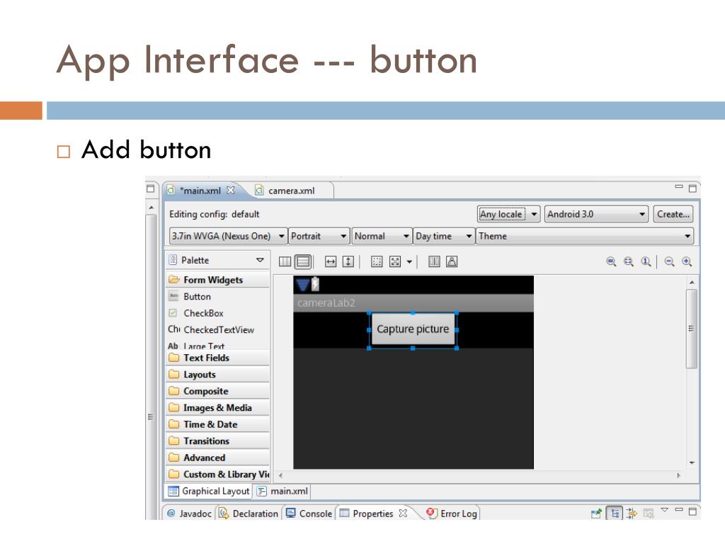Click the zoom in magnifier icon
The image size is (725, 544).
(686, 261)
